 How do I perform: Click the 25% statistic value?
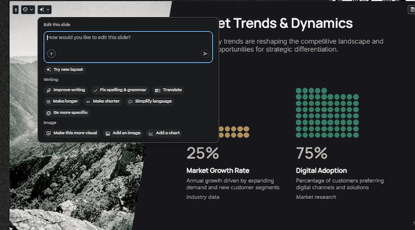tap(203, 154)
